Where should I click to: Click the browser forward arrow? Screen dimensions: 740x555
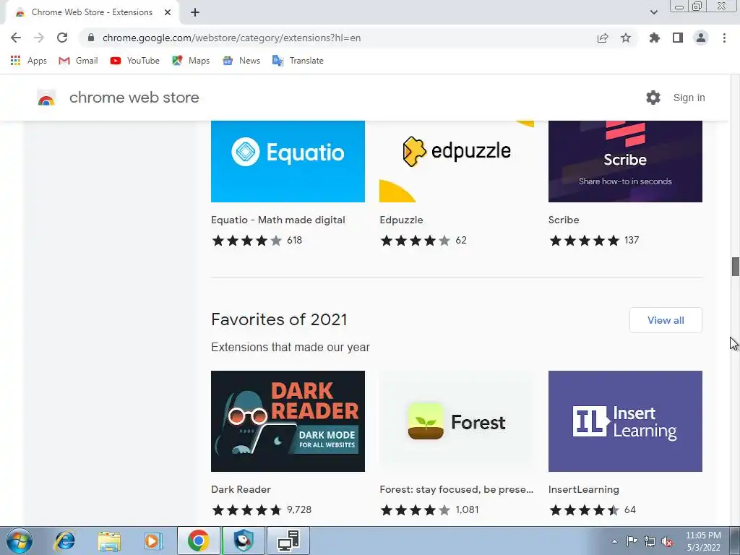pyautogui.click(x=39, y=38)
